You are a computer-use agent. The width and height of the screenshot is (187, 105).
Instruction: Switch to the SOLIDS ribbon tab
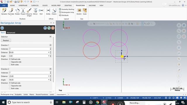pos(45,6)
